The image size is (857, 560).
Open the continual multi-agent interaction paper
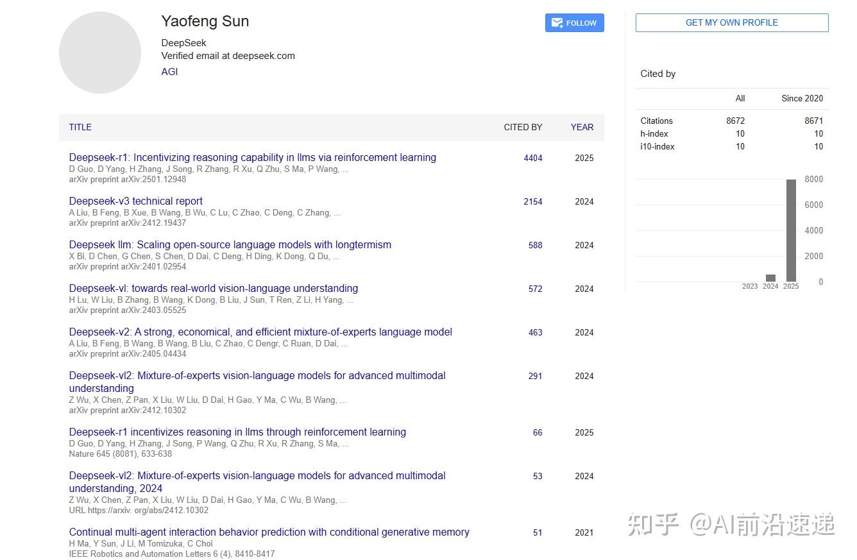coord(269,532)
